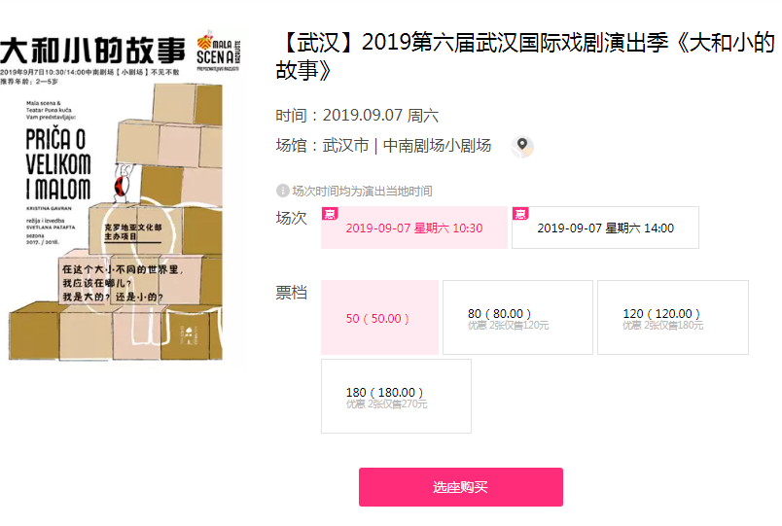Image resolution: width=782 pixels, height=526 pixels.
Task: Choose the 120 yuan ticket tier
Action: [x=673, y=318]
